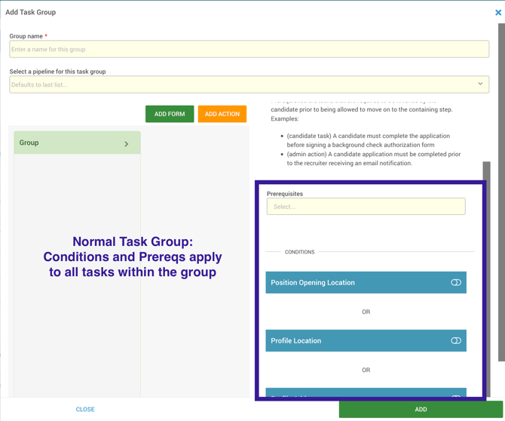The width and height of the screenshot is (505, 421).
Task: Toggle the Position Opening Location switch
Action: (455, 283)
